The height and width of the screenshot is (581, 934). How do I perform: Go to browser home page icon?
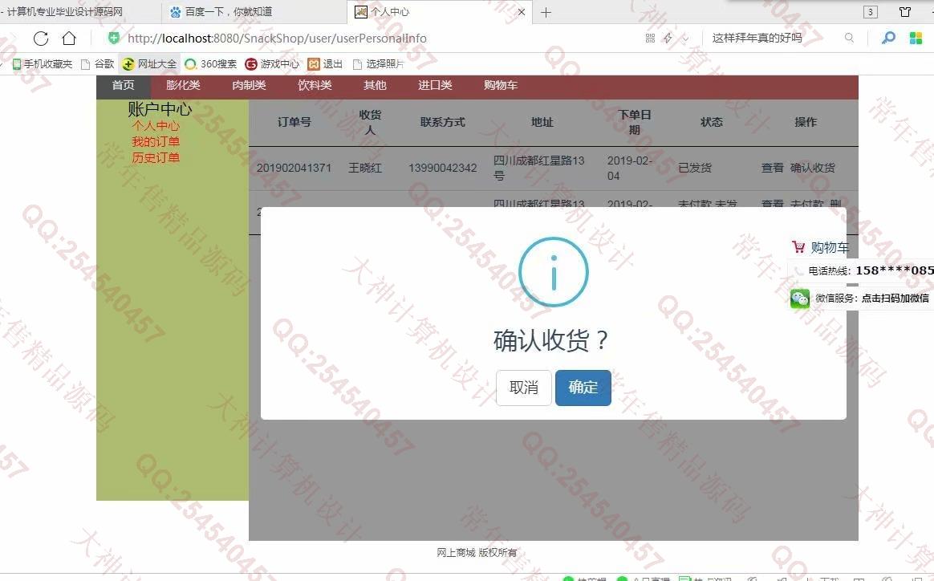click(x=69, y=39)
